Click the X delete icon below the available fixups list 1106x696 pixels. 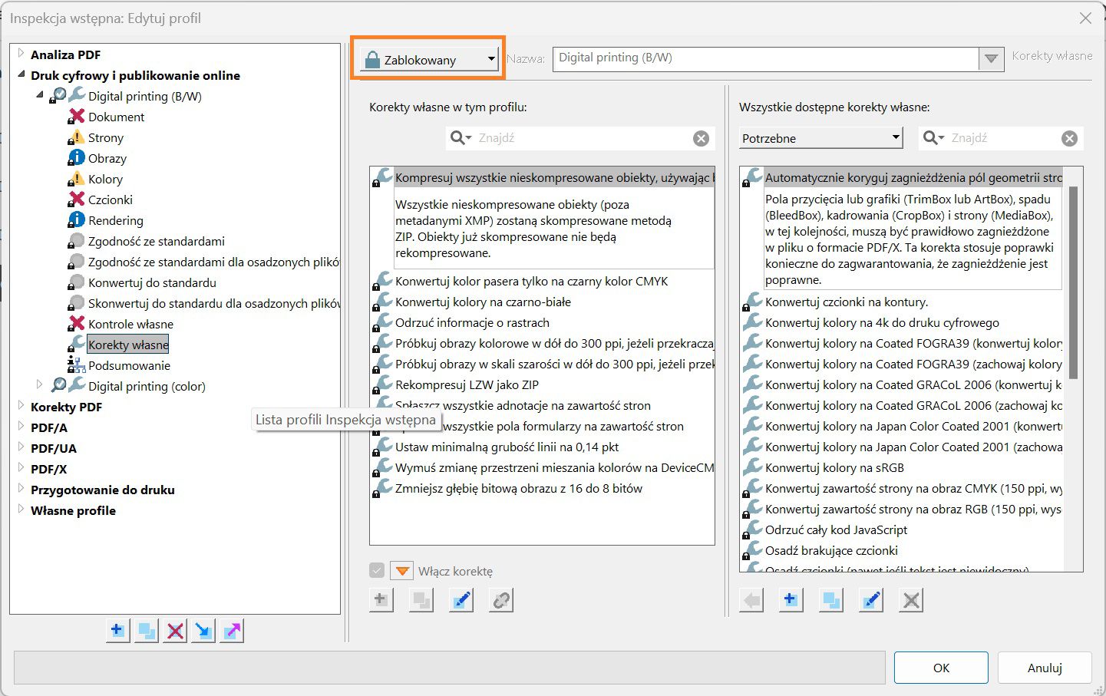pyautogui.click(x=911, y=599)
